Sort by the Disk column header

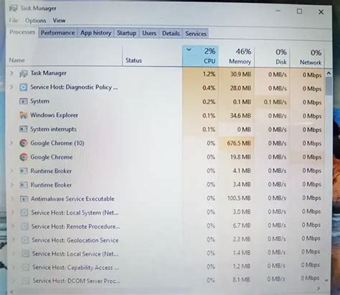tap(272, 57)
